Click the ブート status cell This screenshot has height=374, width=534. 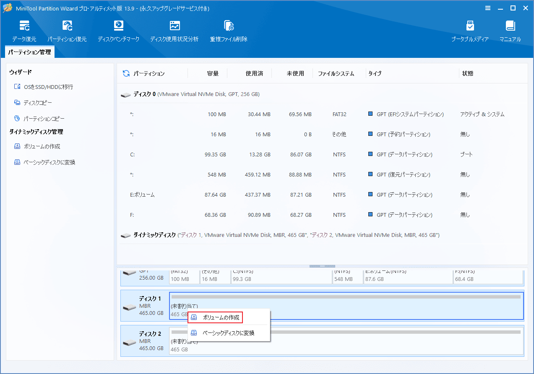pyautogui.click(x=466, y=154)
